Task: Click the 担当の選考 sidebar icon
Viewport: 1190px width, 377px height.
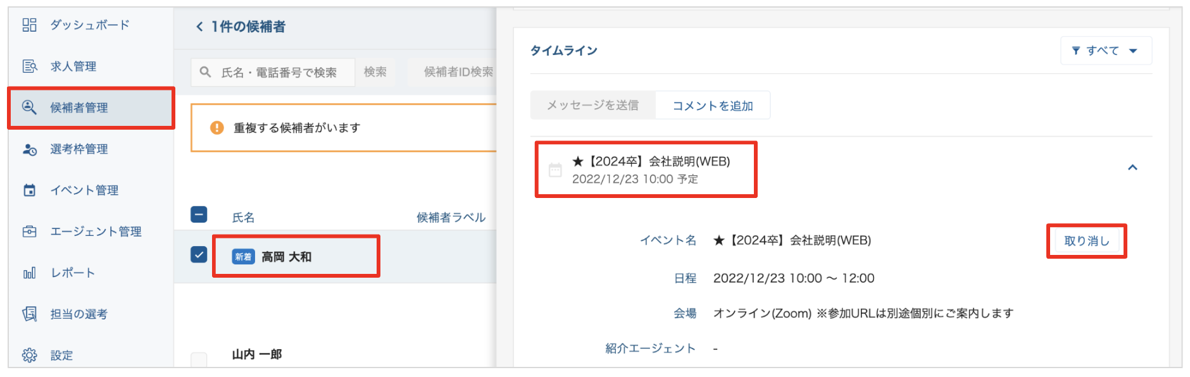Action: [29, 314]
